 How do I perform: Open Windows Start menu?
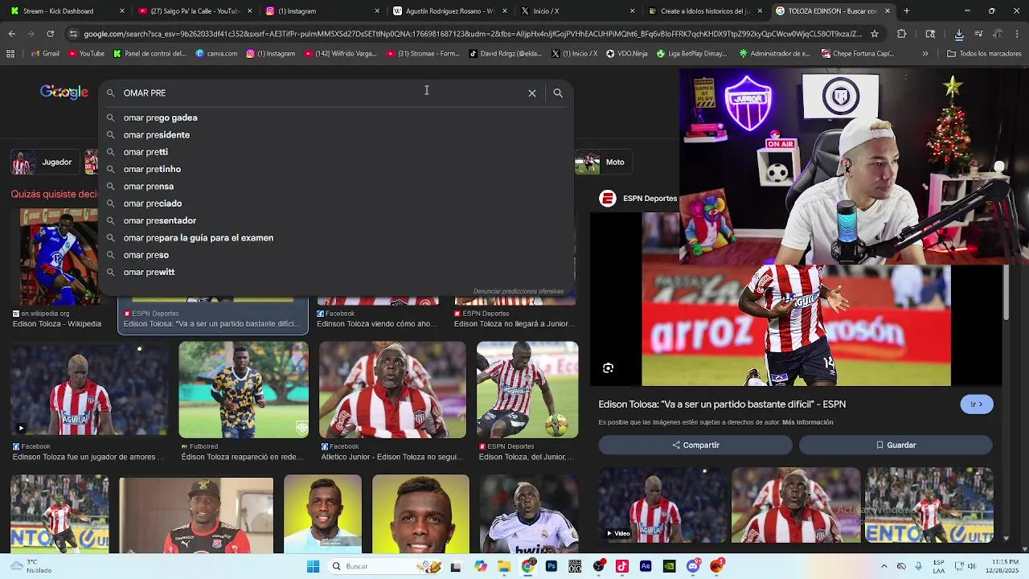coord(313,566)
